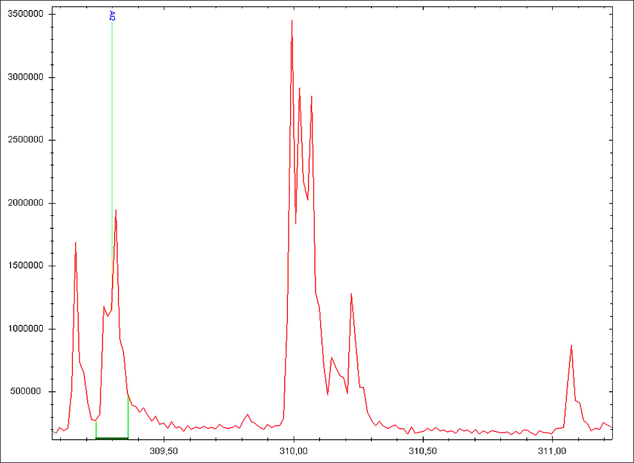Viewport: 634px width, 463px height.
Task: Click the 2500000 y-axis label
Action: 25,140
